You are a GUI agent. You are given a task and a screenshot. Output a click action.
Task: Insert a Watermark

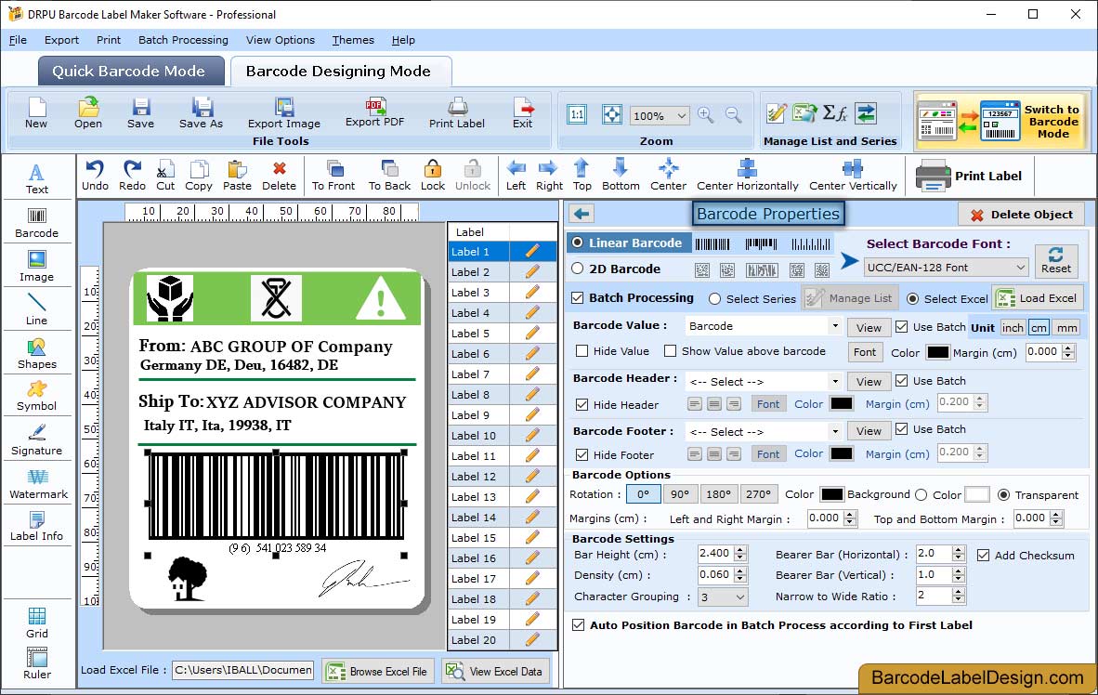[x=38, y=484]
